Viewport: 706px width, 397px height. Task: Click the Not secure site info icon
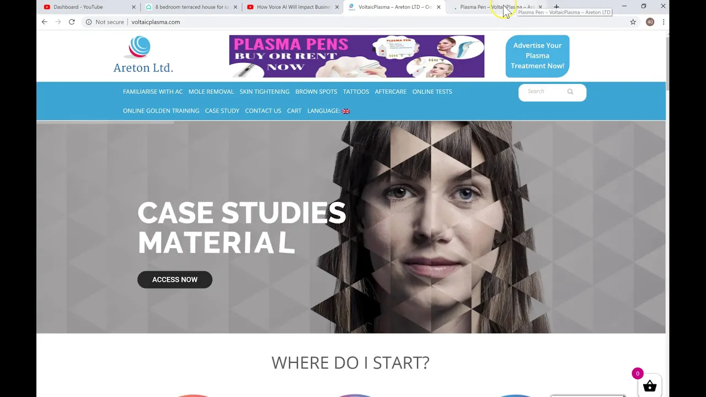[x=88, y=22]
